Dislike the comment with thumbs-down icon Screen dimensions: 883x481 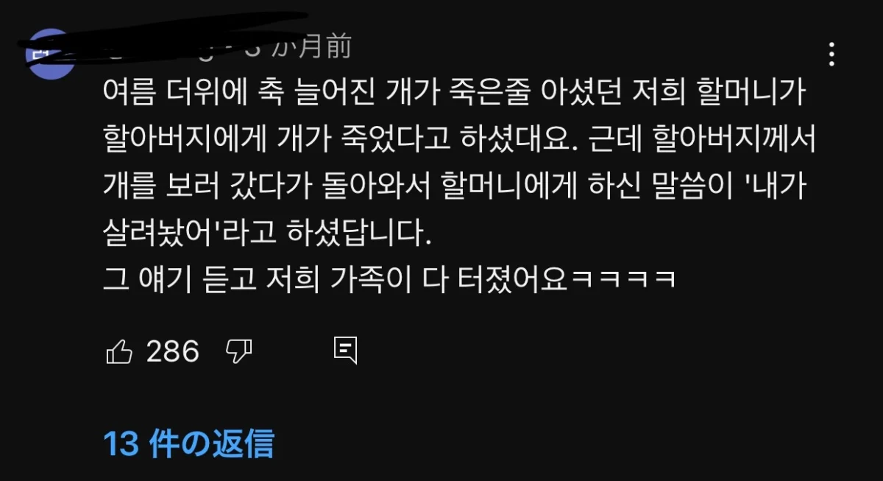tap(238, 351)
